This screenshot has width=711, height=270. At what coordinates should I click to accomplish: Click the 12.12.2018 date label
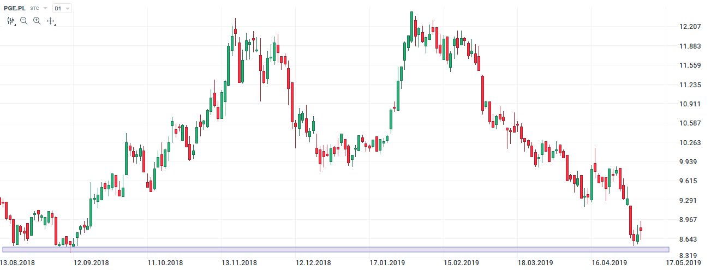(313, 263)
